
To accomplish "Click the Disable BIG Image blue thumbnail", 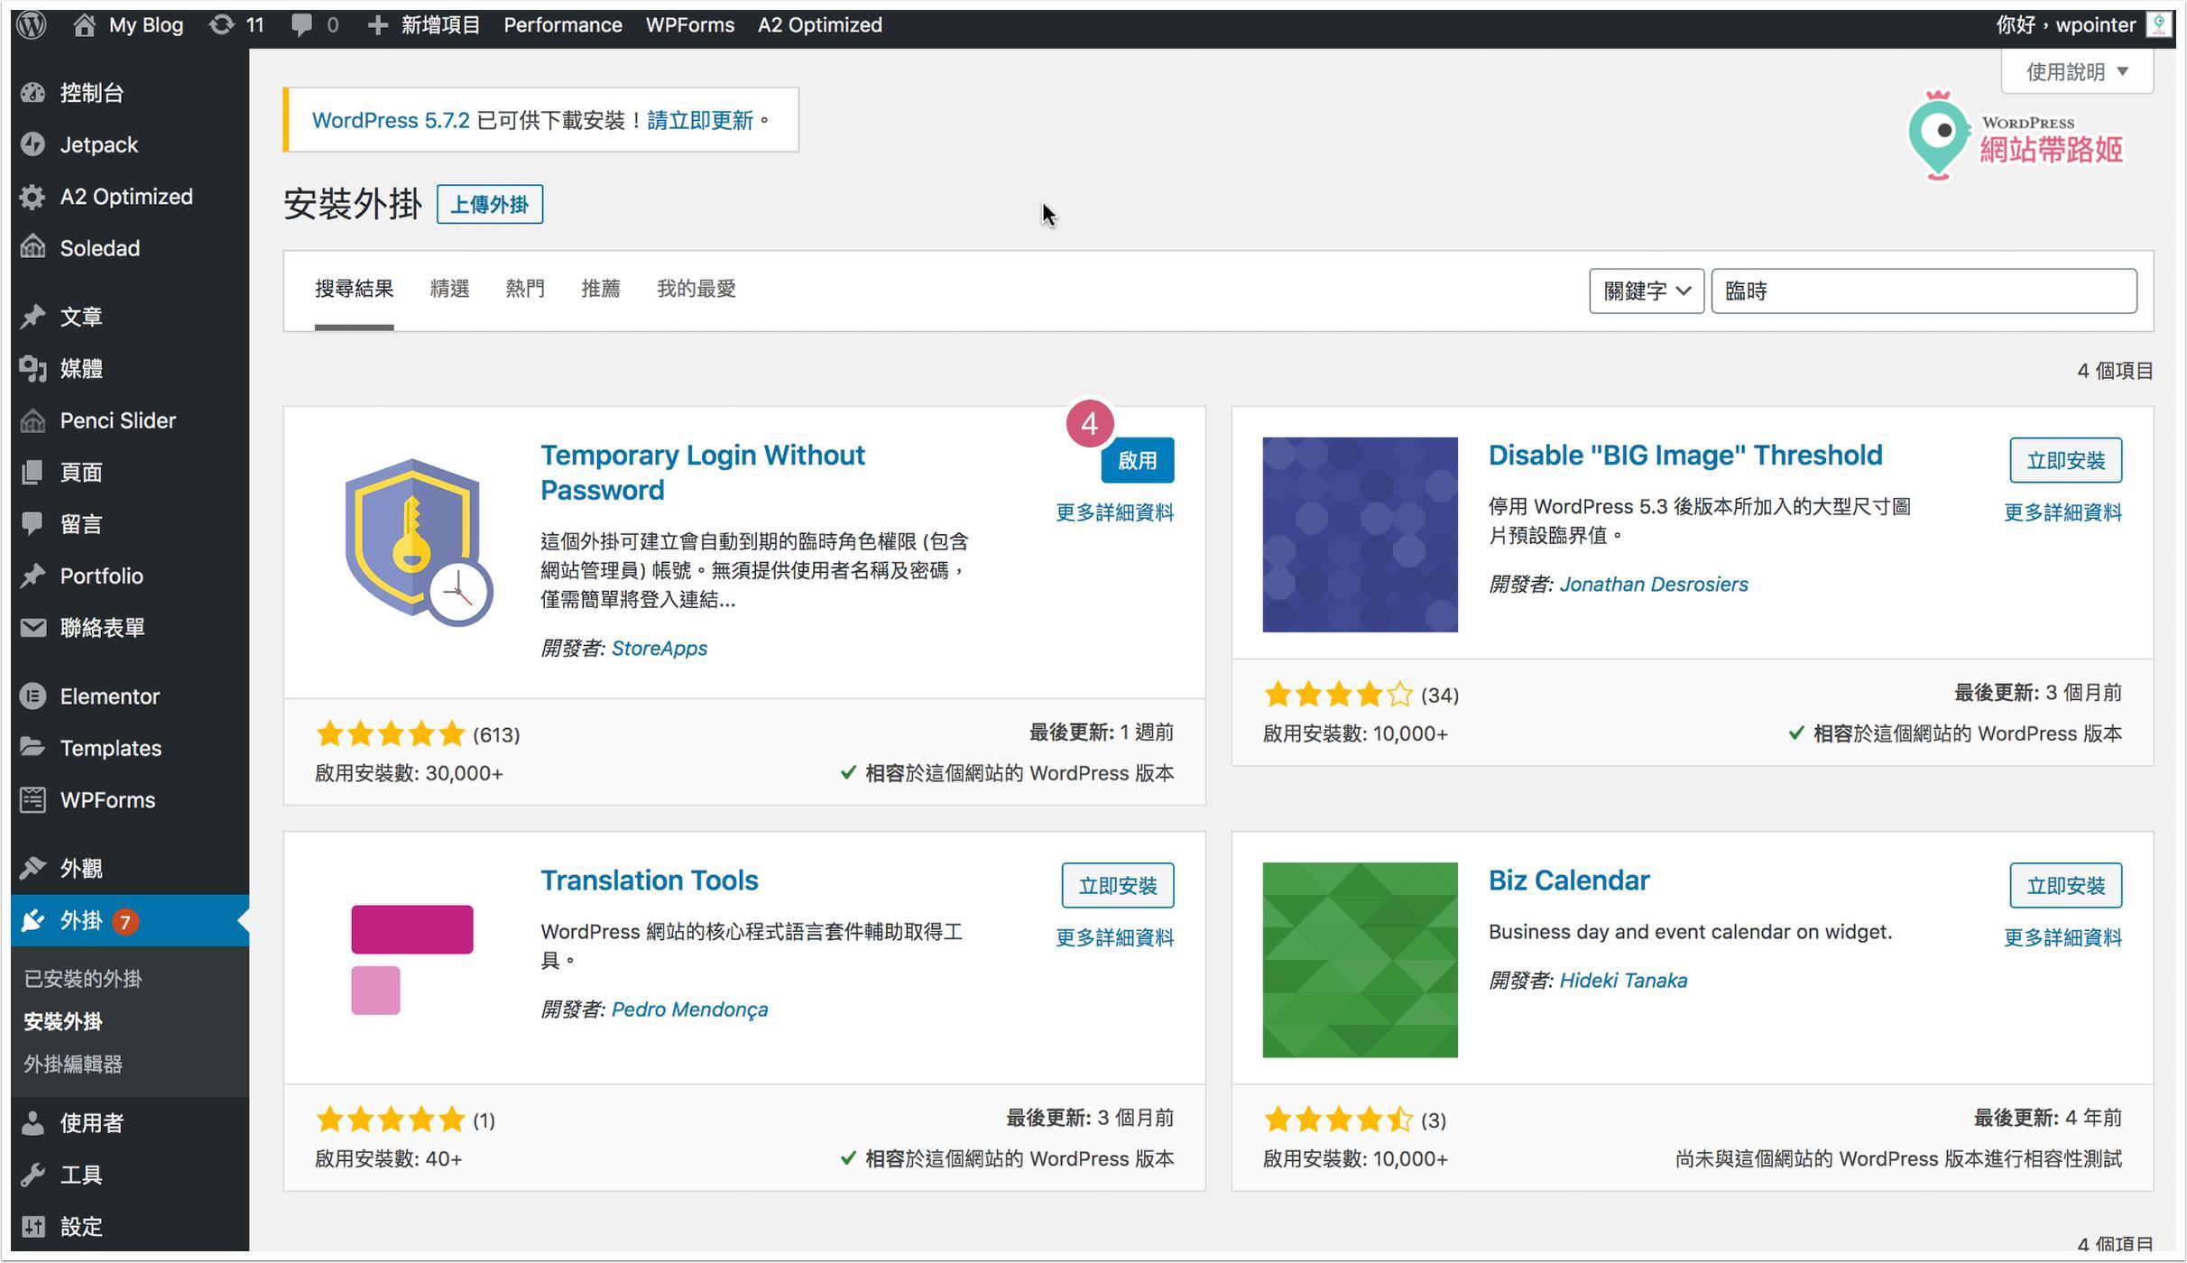I will click(x=1360, y=535).
